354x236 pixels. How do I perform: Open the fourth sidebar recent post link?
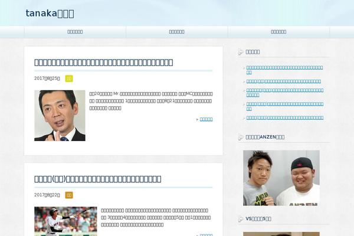(x=285, y=106)
